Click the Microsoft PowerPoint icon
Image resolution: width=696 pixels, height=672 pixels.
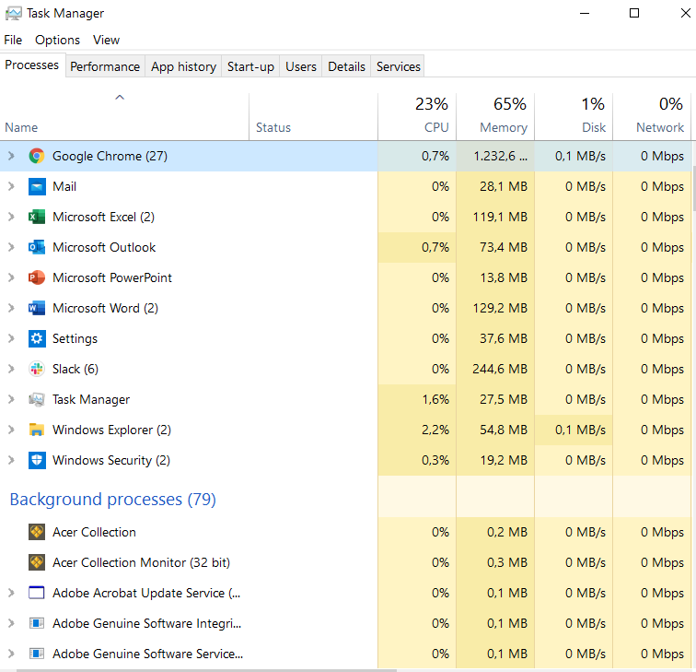[x=37, y=277]
